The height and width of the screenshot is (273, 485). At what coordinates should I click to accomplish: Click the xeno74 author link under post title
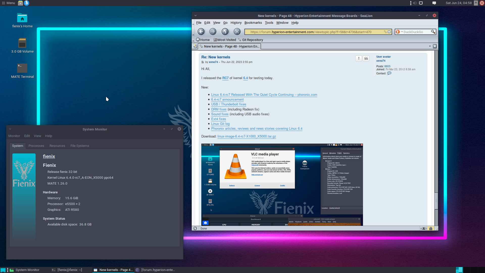point(213,62)
